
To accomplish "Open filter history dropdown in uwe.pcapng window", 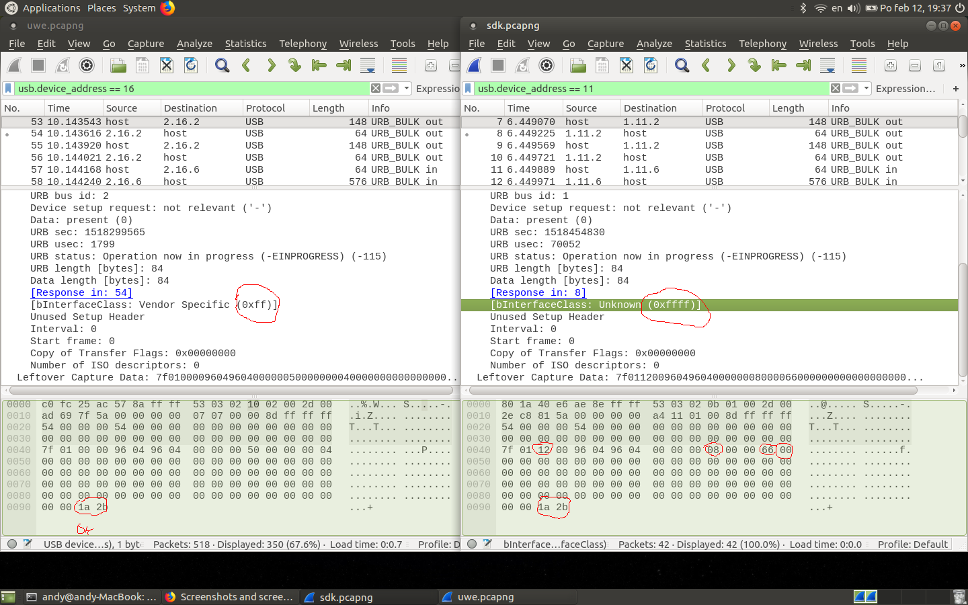I will point(407,88).
